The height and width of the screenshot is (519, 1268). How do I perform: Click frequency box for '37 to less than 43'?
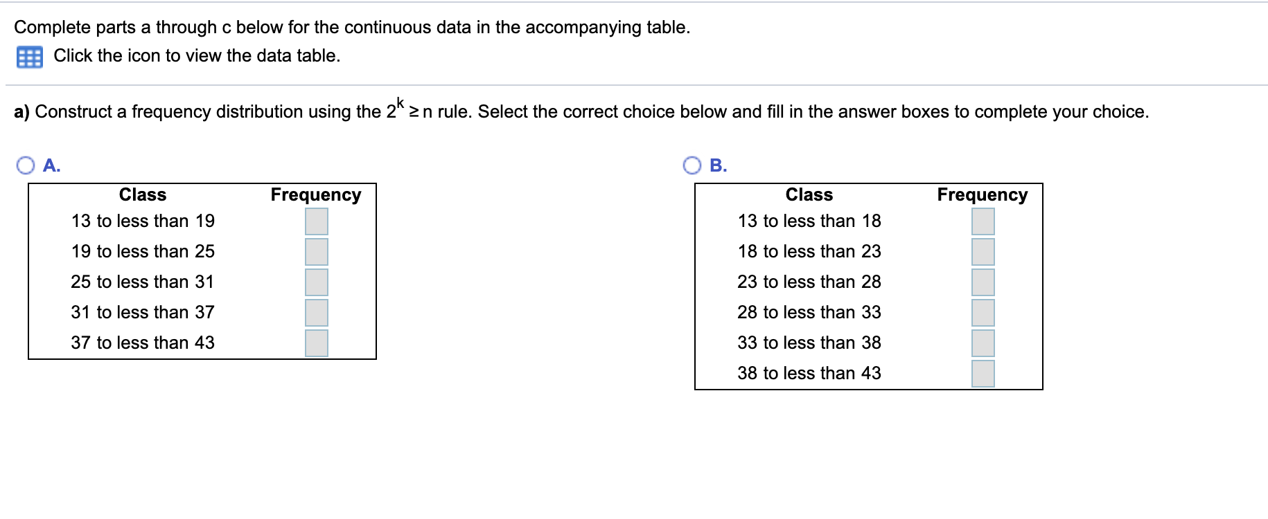point(316,343)
